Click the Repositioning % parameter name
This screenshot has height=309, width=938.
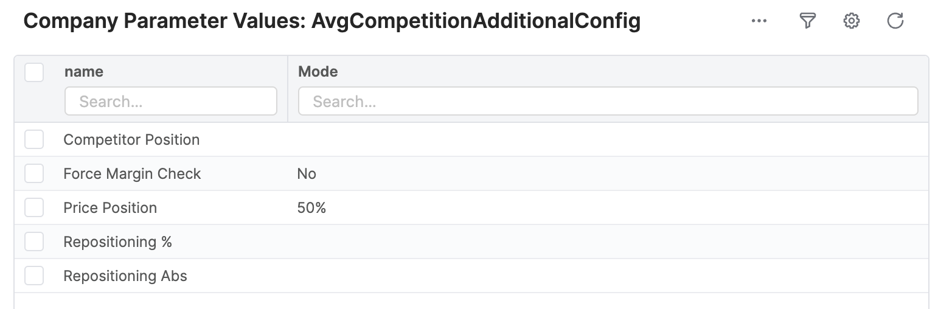coord(117,242)
